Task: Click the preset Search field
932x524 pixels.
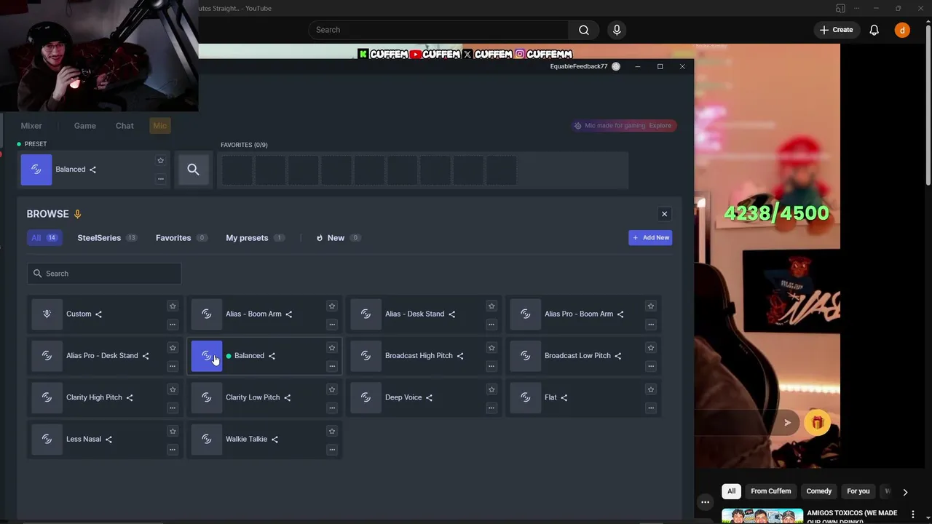Action: point(104,274)
